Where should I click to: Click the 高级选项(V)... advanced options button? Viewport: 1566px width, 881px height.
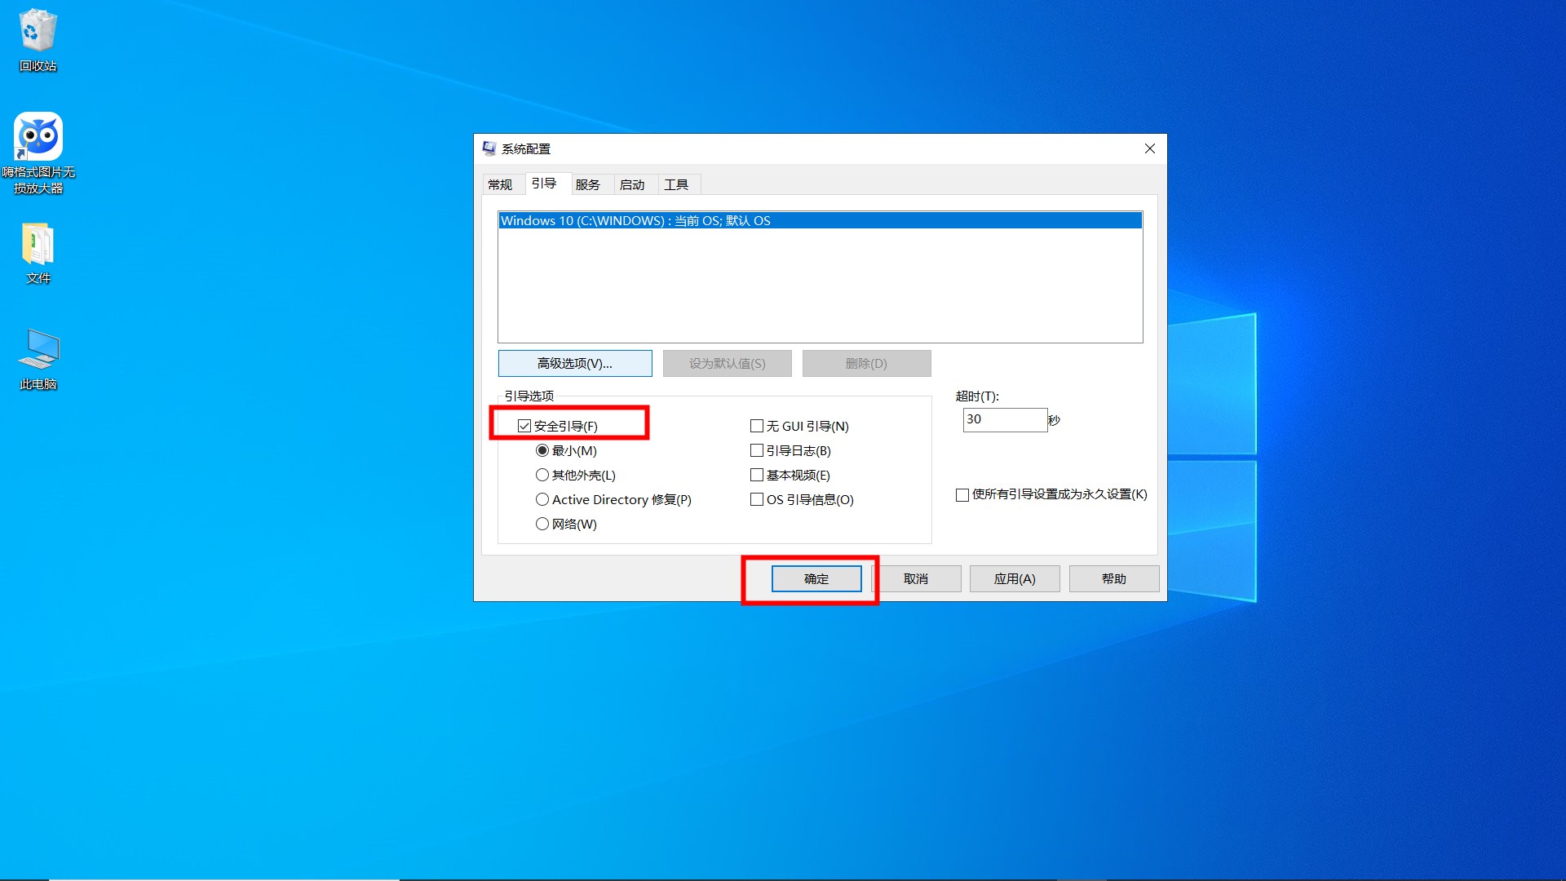[x=574, y=363]
